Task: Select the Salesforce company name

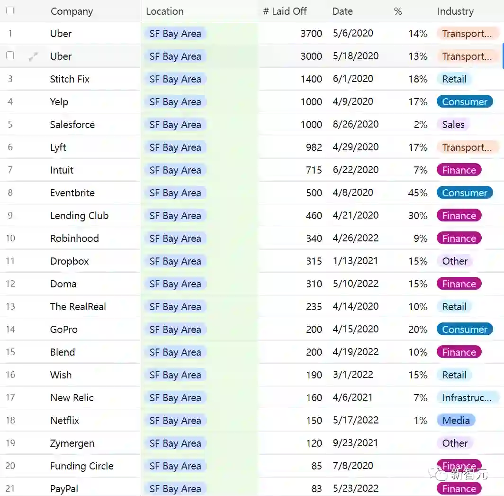Action: [72, 125]
